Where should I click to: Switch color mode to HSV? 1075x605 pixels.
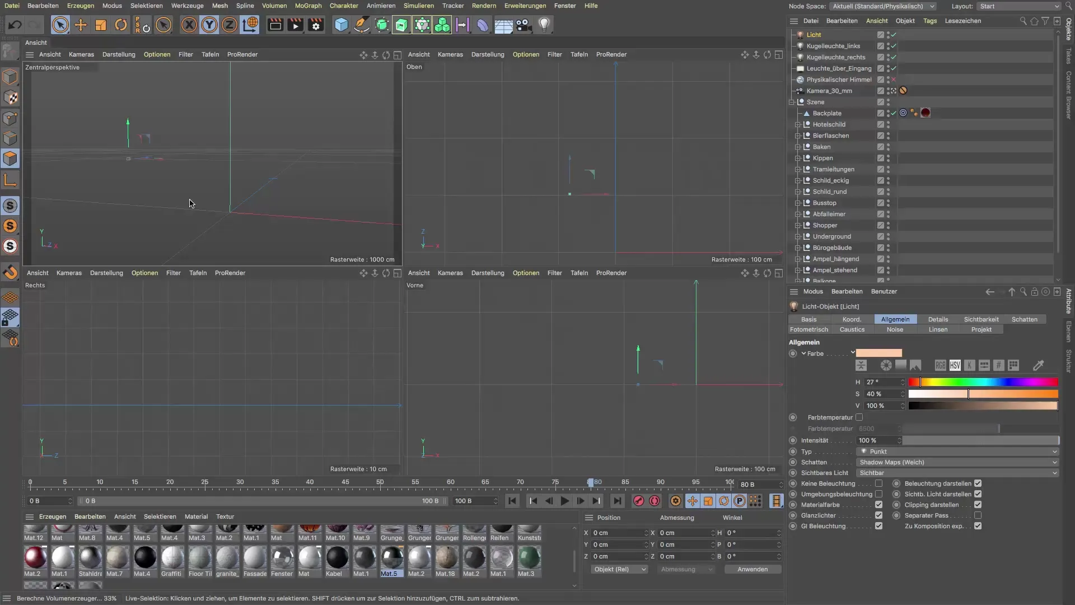(x=955, y=365)
